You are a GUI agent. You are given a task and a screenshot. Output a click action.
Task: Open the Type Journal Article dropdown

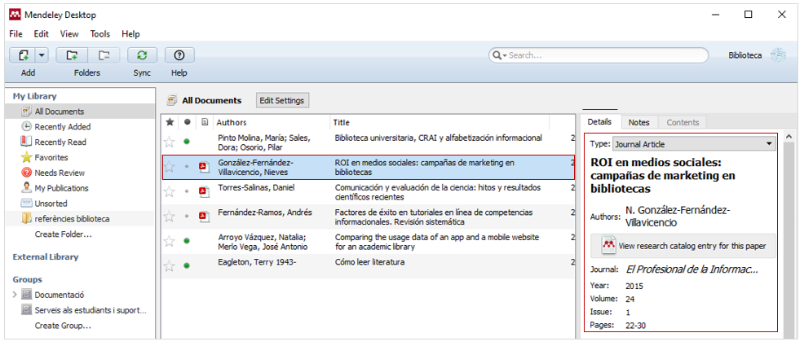coord(694,144)
